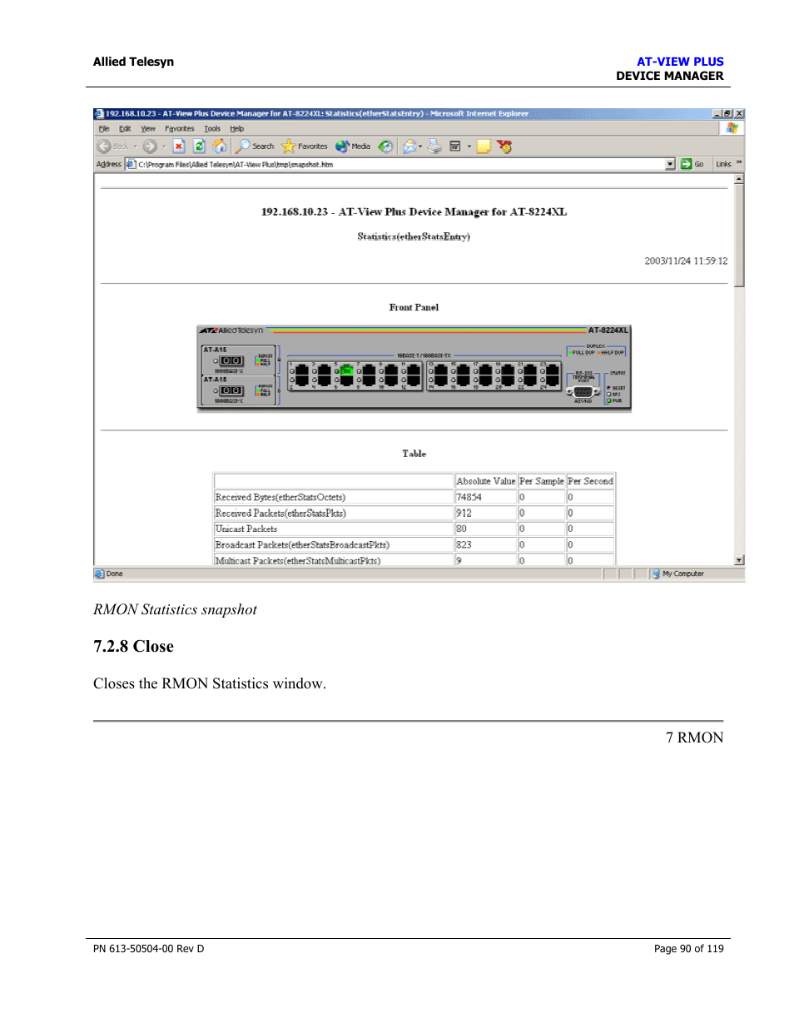Click the red Messenger toolbar icon
Screen dimensions: 794x1028
[504, 147]
